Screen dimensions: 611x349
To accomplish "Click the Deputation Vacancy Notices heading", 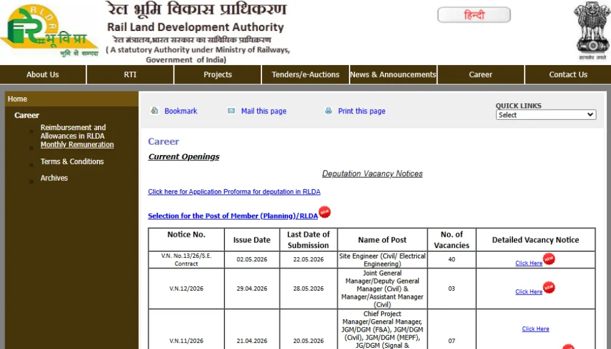I will pyautogui.click(x=372, y=174).
